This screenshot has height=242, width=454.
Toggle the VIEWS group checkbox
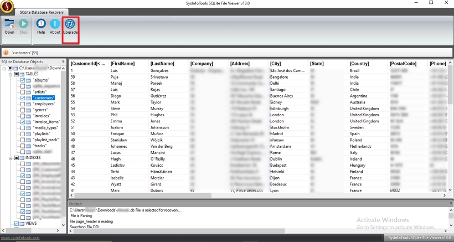coord(17,224)
